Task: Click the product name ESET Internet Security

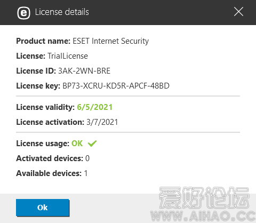Action: [111, 41]
